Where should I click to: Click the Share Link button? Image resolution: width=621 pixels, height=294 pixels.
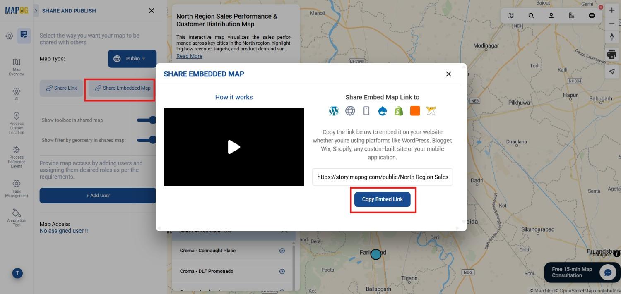[62, 88]
